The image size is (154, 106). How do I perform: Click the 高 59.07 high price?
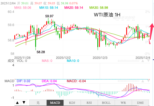(x=36, y=3)
